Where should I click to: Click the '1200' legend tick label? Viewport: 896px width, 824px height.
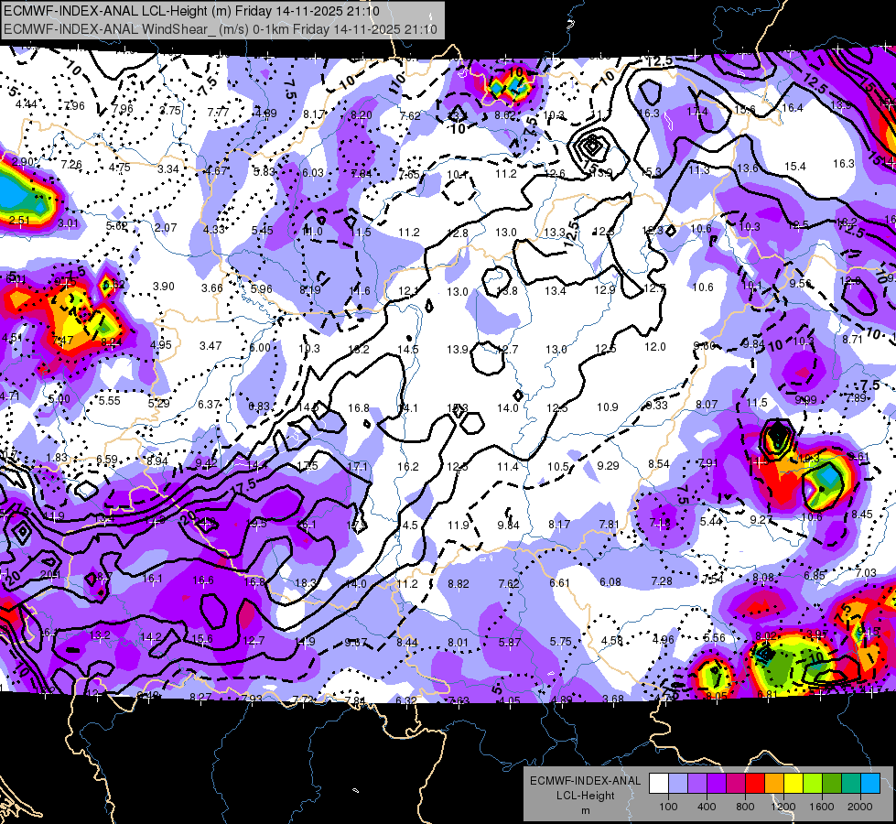coord(783,807)
